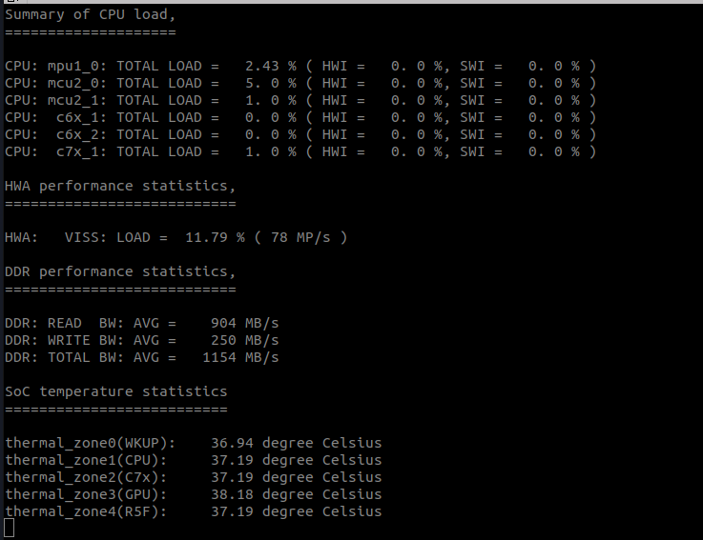The width and height of the screenshot is (703, 540).
Task: Click the c7x_1 CPU load line
Action: (300, 151)
